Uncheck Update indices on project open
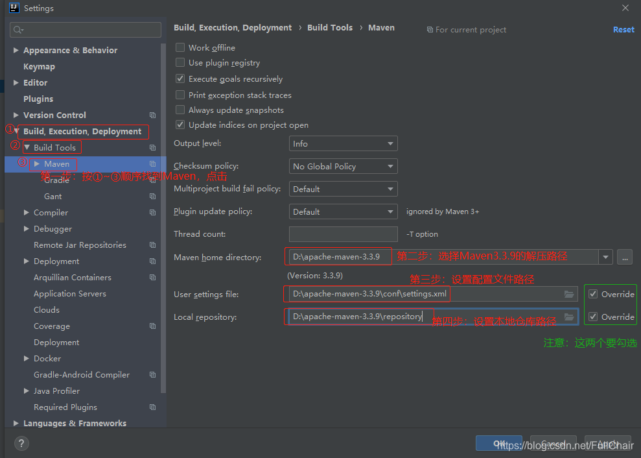This screenshot has width=641, height=458. [x=180, y=125]
